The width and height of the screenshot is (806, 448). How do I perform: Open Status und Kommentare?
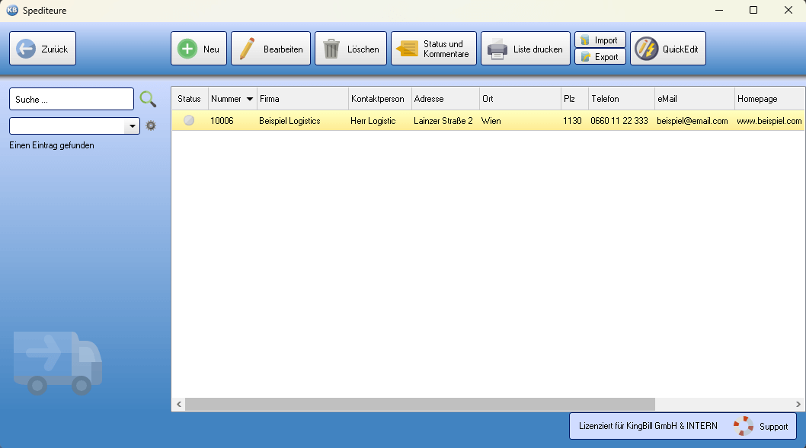pos(433,49)
